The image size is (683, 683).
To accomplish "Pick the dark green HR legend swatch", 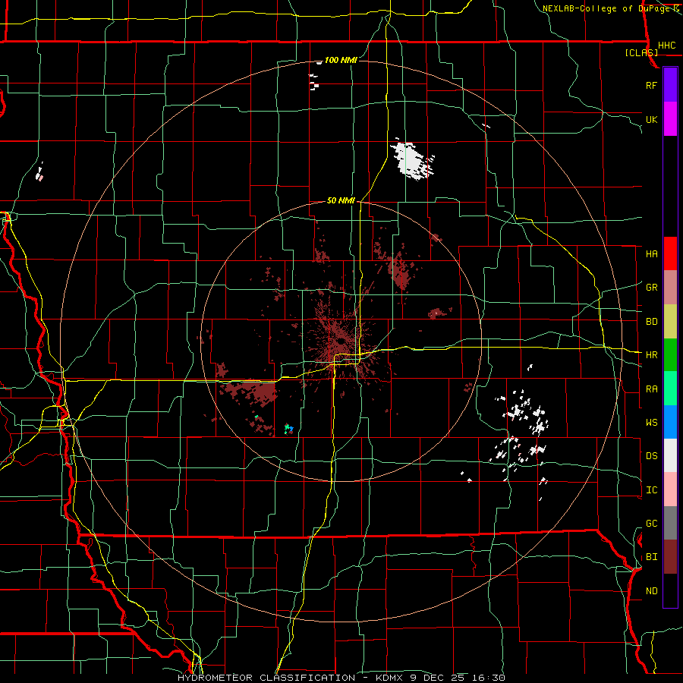I will (x=670, y=354).
